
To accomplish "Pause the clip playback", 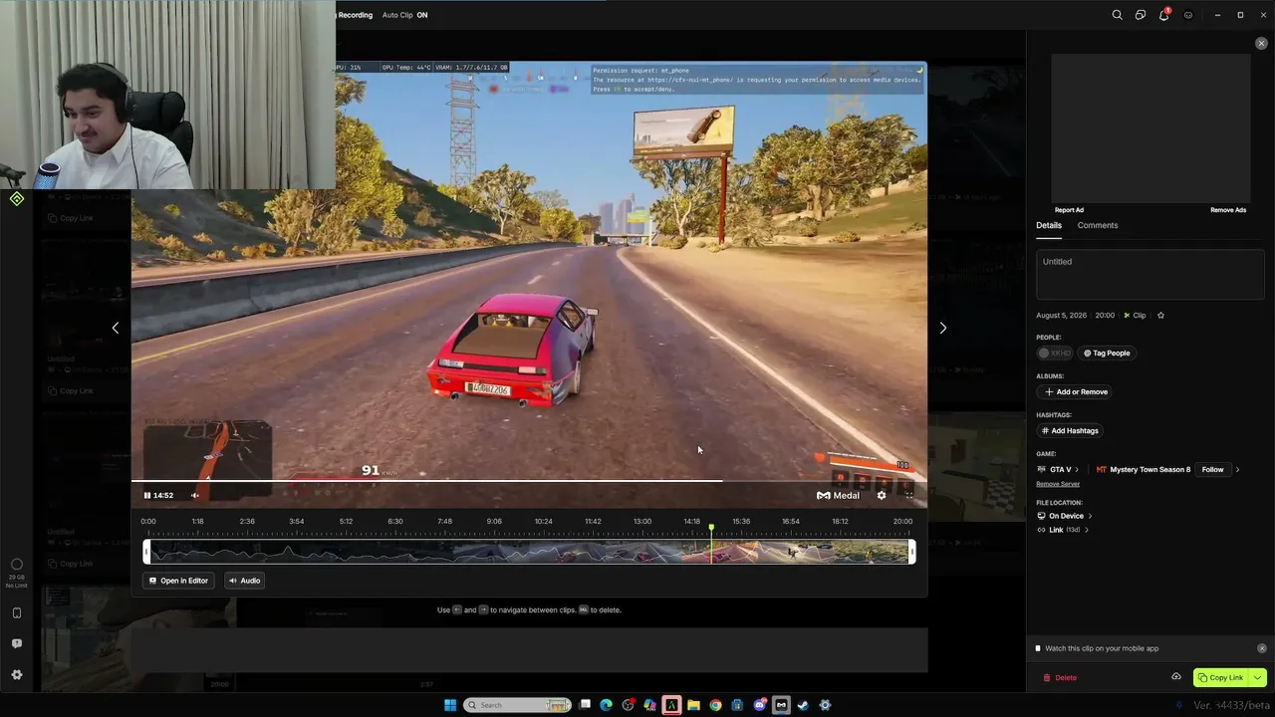I will (147, 495).
